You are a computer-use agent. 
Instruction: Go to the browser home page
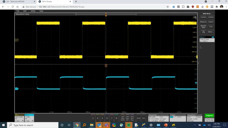coord(17,7)
